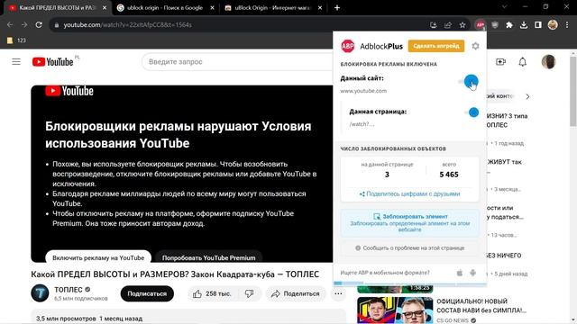Open YouTube create video icon

coord(501,62)
